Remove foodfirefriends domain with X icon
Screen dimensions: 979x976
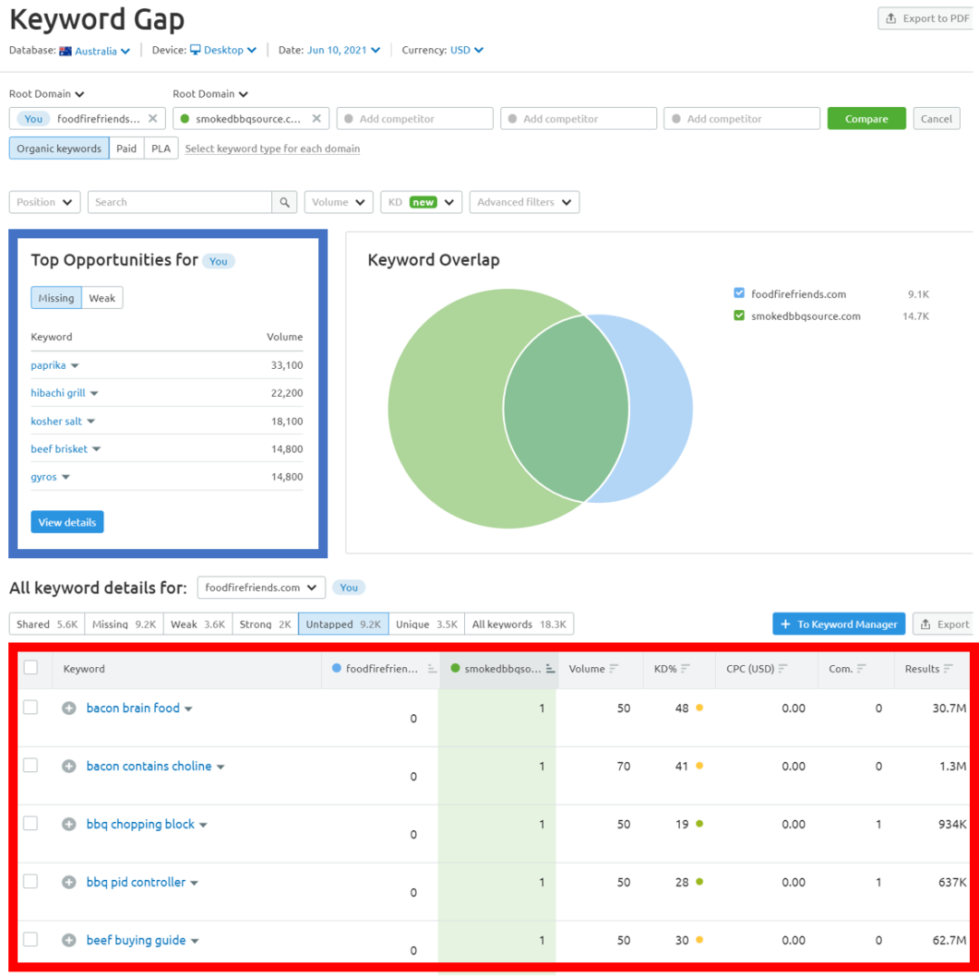coord(152,119)
